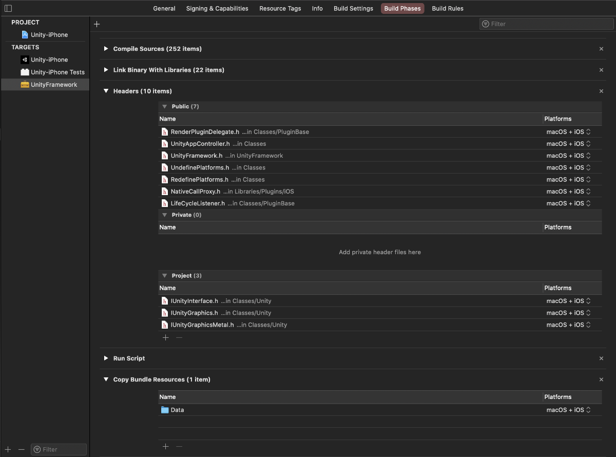The width and height of the screenshot is (616, 457).
Task: Switch to the Resource Tags tab
Action: point(280,8)
